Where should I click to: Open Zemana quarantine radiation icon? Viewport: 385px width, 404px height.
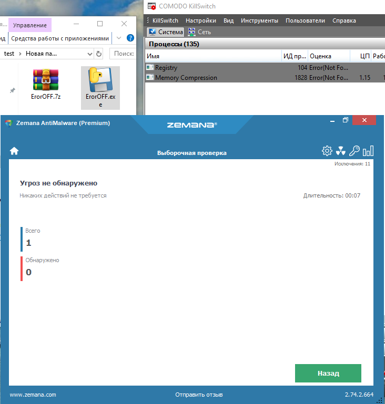(x=341, y=151)
